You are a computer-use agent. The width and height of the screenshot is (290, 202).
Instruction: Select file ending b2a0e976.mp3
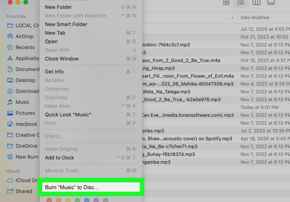[216, 99]
